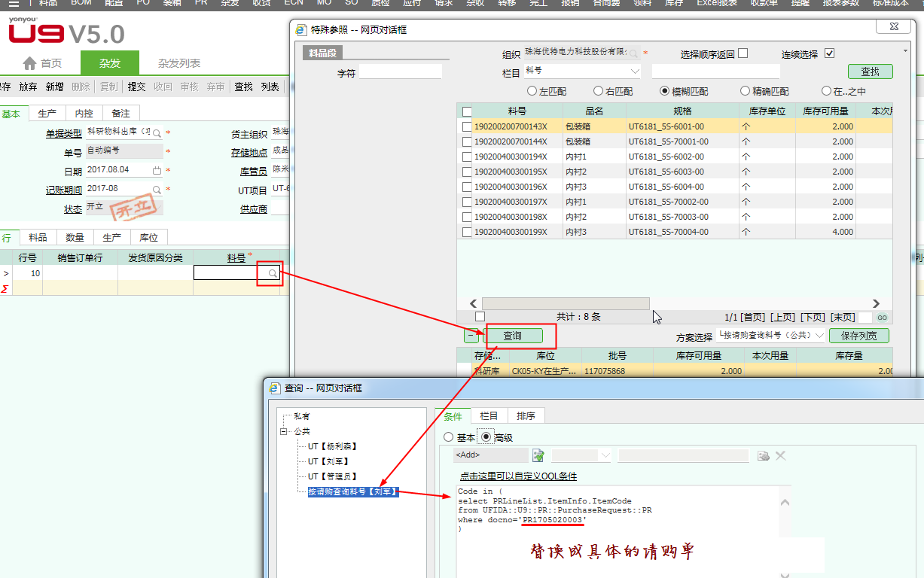The width and height of the screenshot is (924, 578).
Task: Open the hamburger main menu icon
Action: point(14,4)
